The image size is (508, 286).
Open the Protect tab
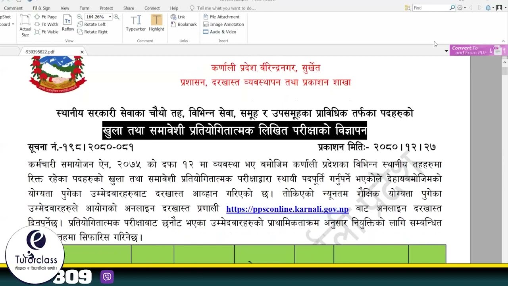[106, 8]
